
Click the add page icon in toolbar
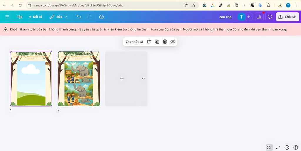[149, 42]
